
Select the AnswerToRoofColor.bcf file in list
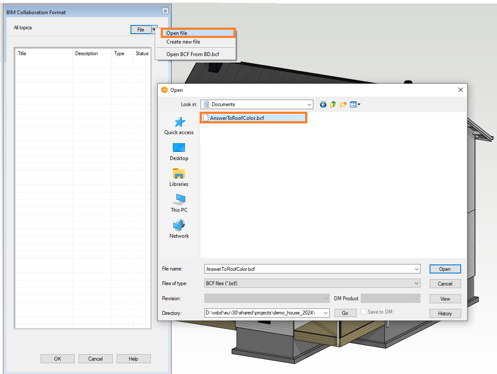(237, 118)
